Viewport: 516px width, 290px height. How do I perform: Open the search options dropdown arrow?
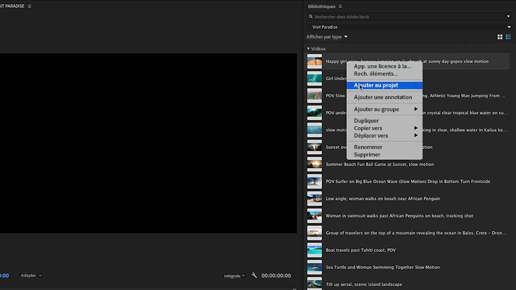[x=508, y=17]
